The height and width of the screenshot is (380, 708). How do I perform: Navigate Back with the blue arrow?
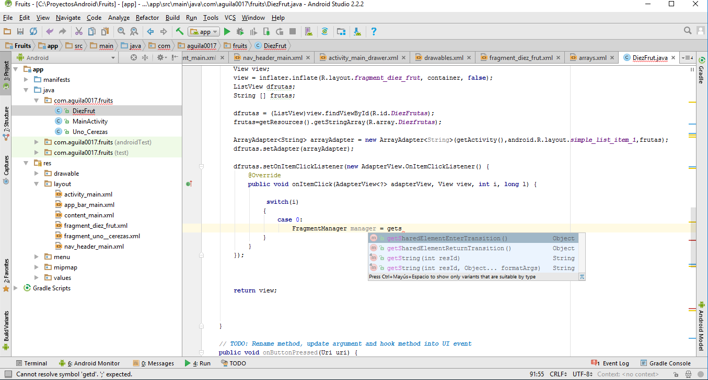(150, 31)
